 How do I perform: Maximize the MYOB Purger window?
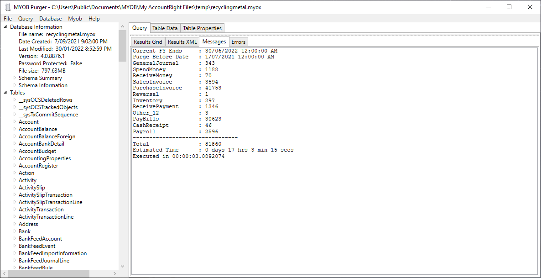pyautogui.click(x=509, y=7)
